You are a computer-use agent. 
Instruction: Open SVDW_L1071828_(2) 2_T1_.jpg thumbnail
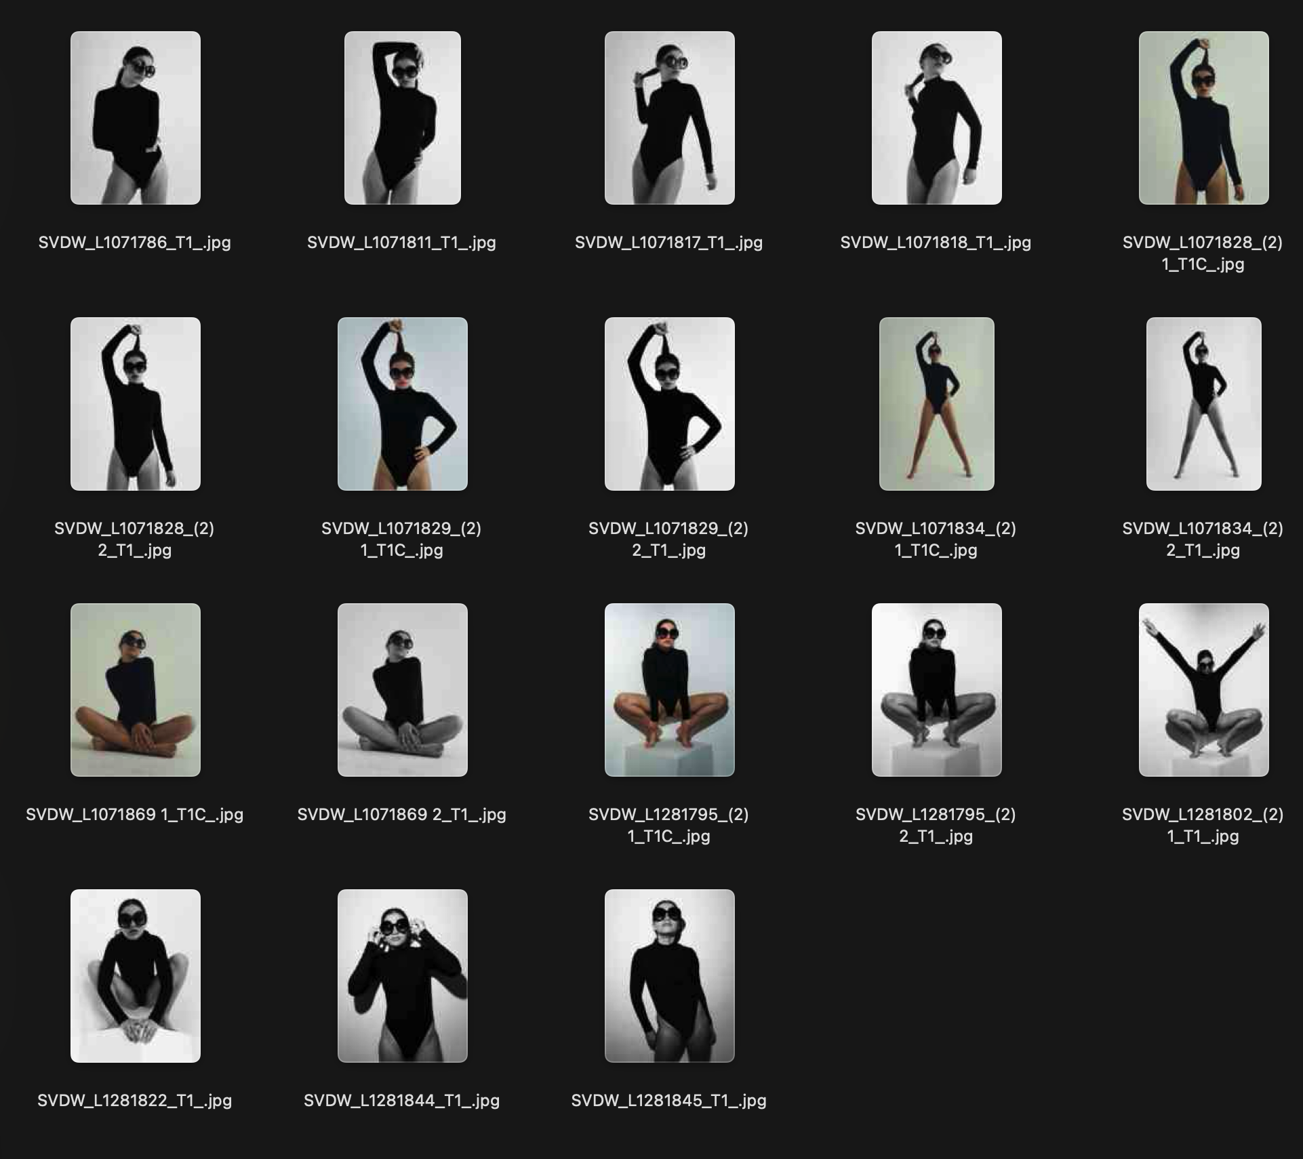coord(135,405)
